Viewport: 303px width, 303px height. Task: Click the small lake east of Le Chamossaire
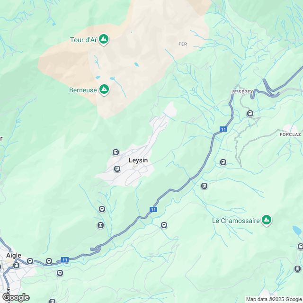coord(297,230)
